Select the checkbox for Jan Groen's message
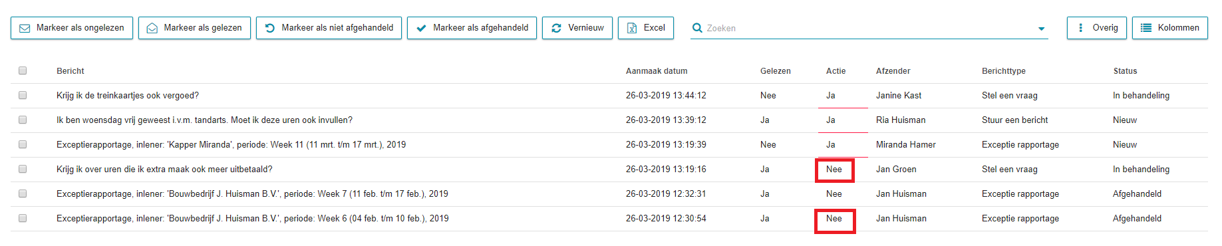The width and height of the screenshot is (1222, 246). point(23,169)
